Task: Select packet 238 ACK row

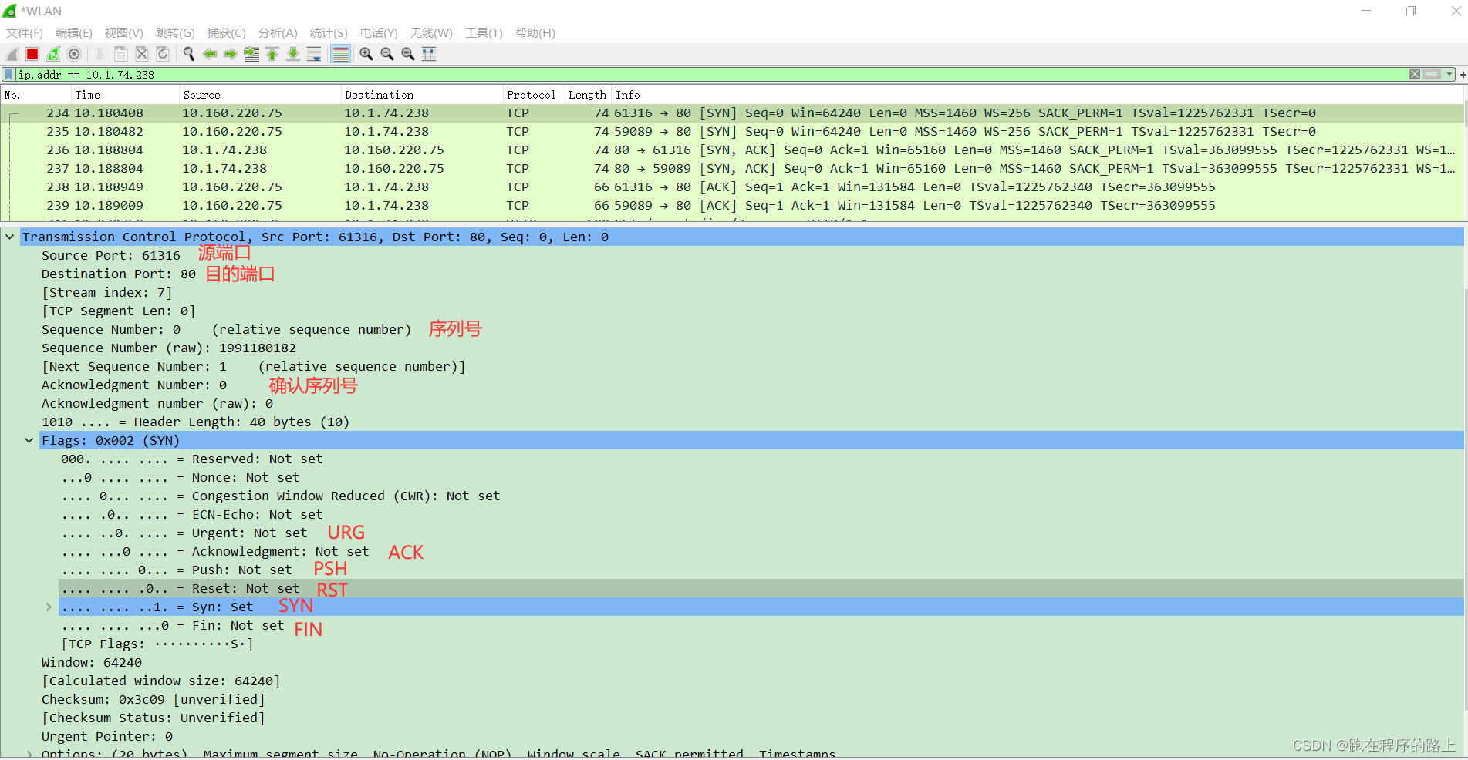Action: click(x=732, y=187)
